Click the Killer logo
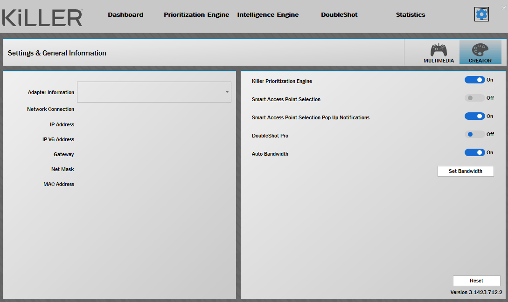This screenshot has height=302, width=508. [42, 18]
